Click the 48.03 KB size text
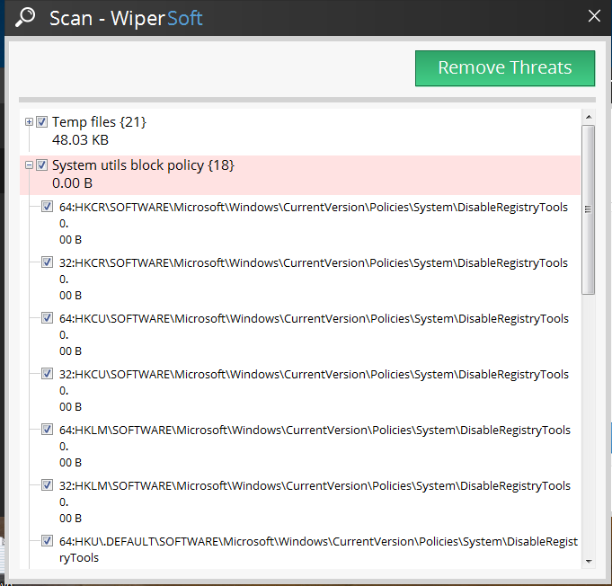The height and width of the screenshot is (586, 612). pos(80,140)
